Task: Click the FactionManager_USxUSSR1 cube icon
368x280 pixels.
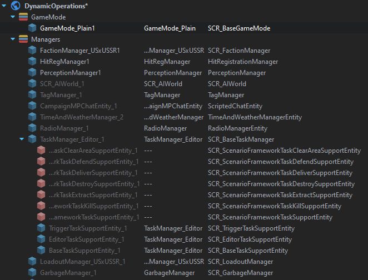Action: pos(32,50)
